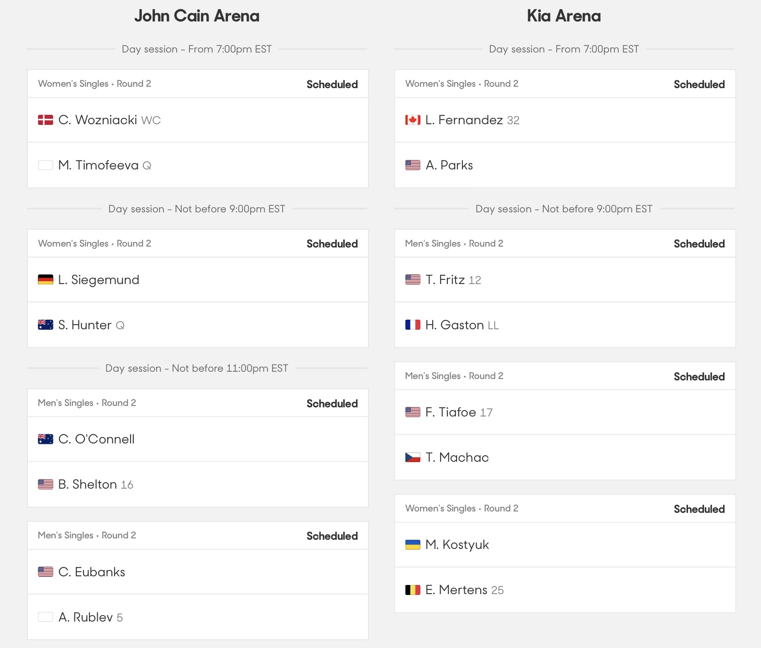Open C. Wozniacki player link
This screenshot has width=761, height=648.
(x=98, y=120)
